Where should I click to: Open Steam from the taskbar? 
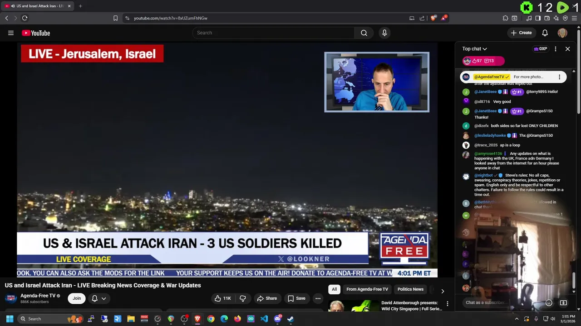(x=290, y=319)
